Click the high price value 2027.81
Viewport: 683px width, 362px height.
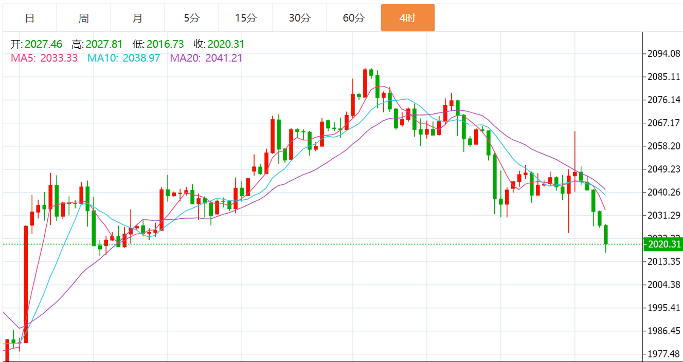(104, 45)
